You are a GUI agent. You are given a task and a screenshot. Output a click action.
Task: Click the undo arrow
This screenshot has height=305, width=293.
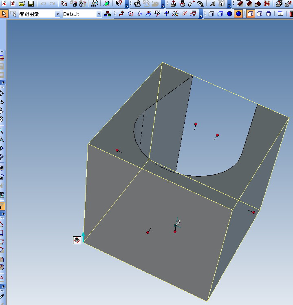[x=43, y=3]
